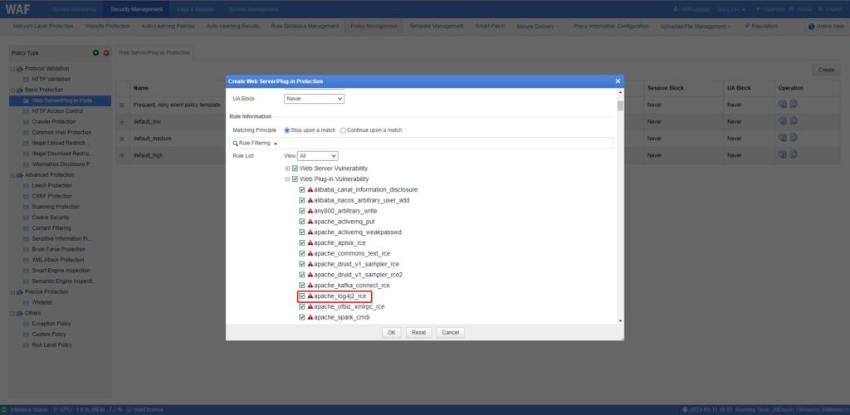
Task: Click the Cancel button in dialog
Action: [x=451, y=333]
